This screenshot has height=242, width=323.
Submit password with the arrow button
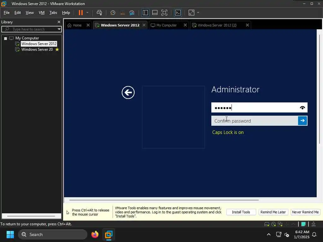coord(302,121)
